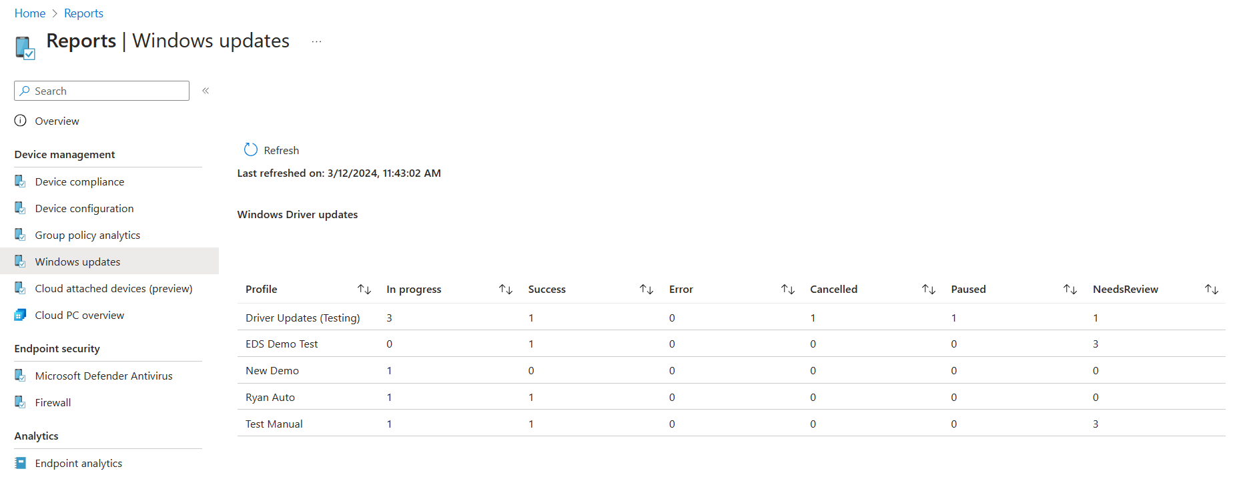This screenshot has width=1243, height=483.
Task: Click the magnifier icon in the search box
Action: pos(25,91)
